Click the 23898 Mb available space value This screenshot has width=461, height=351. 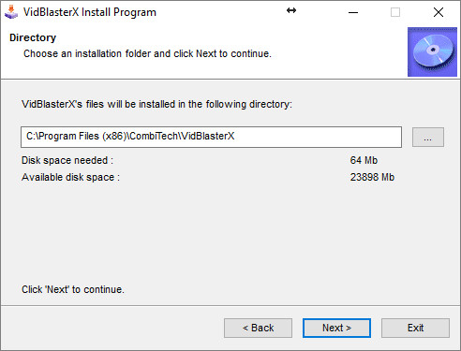[x=372, y=177]
